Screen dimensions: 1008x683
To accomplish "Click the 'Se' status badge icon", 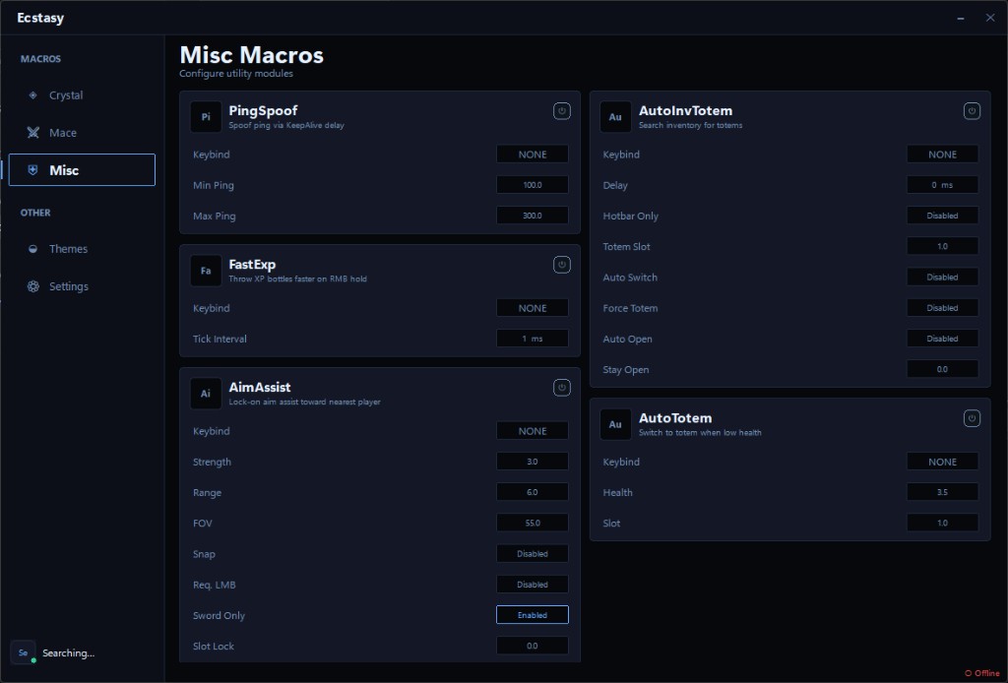I will (x=23, y=652).
